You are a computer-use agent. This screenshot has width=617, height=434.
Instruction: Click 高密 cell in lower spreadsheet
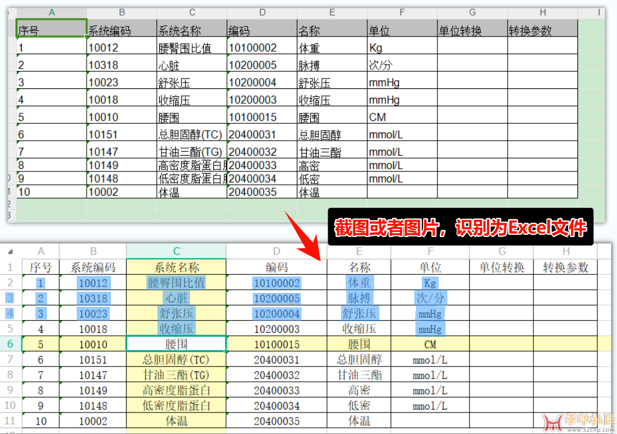(359, 390)
